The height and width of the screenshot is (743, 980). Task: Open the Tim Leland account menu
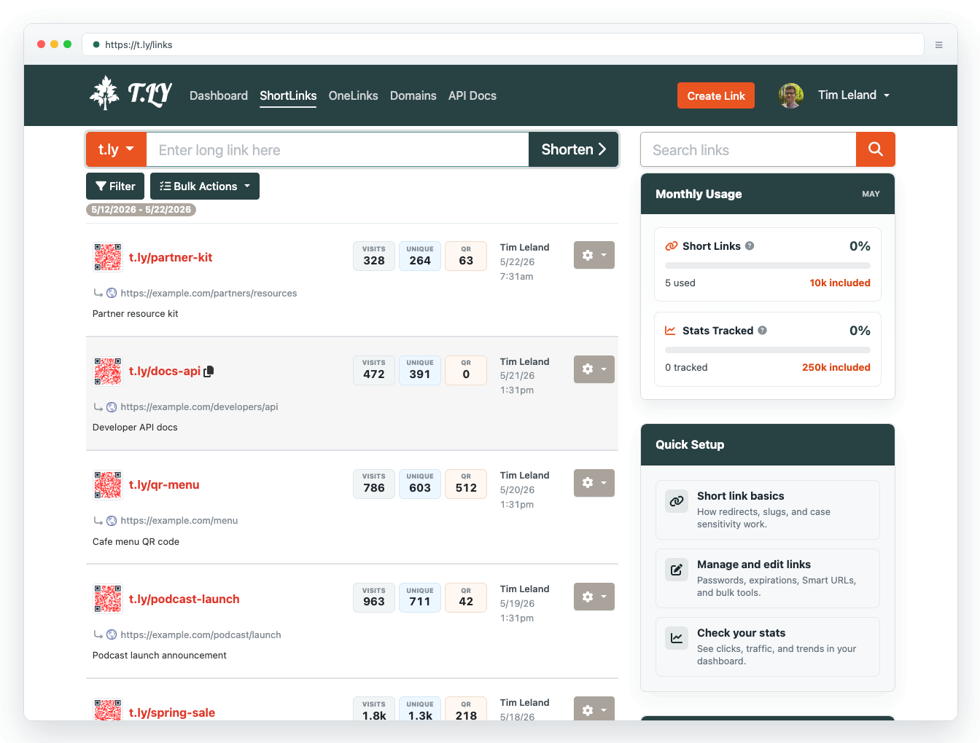pyautogui.click(x=854, y=95)
